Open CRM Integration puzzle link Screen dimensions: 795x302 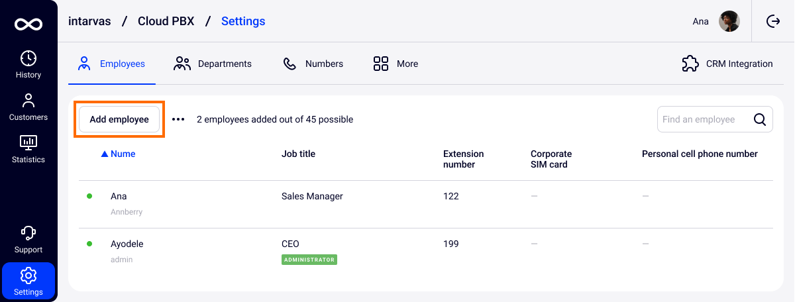(x=727, y=64)
